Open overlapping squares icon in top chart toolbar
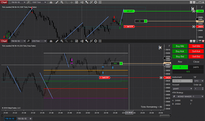The image size is (205, 121). pyautogui.click(x=87, y=2)
